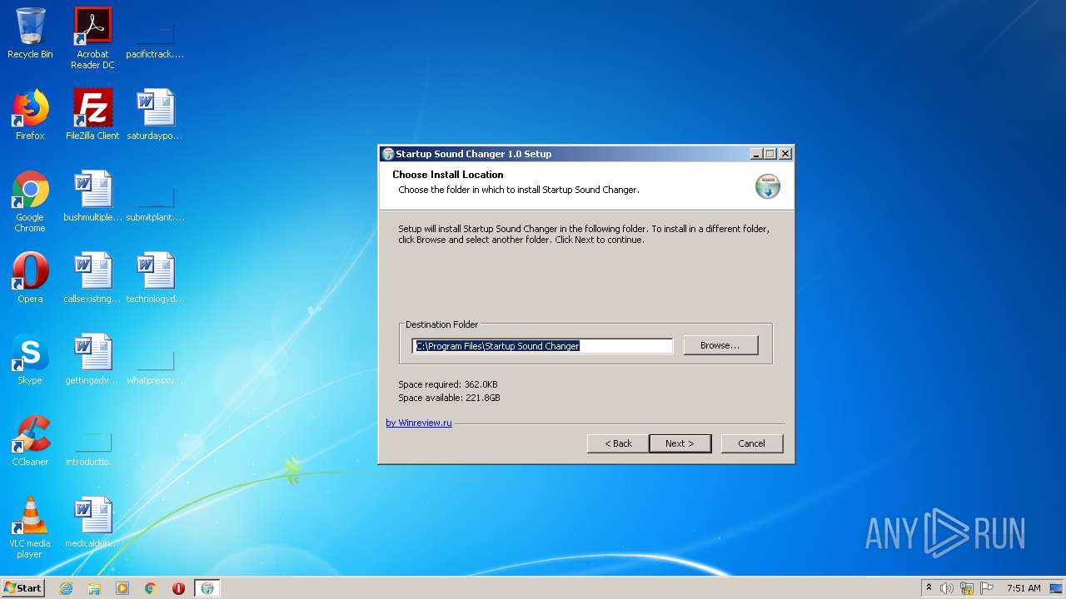Open Opera from the taskbar
The height and width of the screenshot is (599, 1066).
click(178, 588)
